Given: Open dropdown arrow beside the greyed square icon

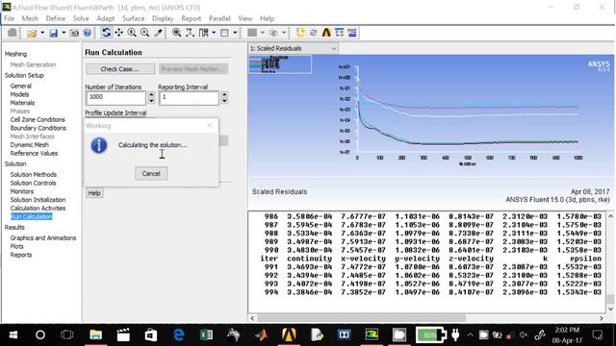Looking at the screenshot, I should click(x=263, y=33).
